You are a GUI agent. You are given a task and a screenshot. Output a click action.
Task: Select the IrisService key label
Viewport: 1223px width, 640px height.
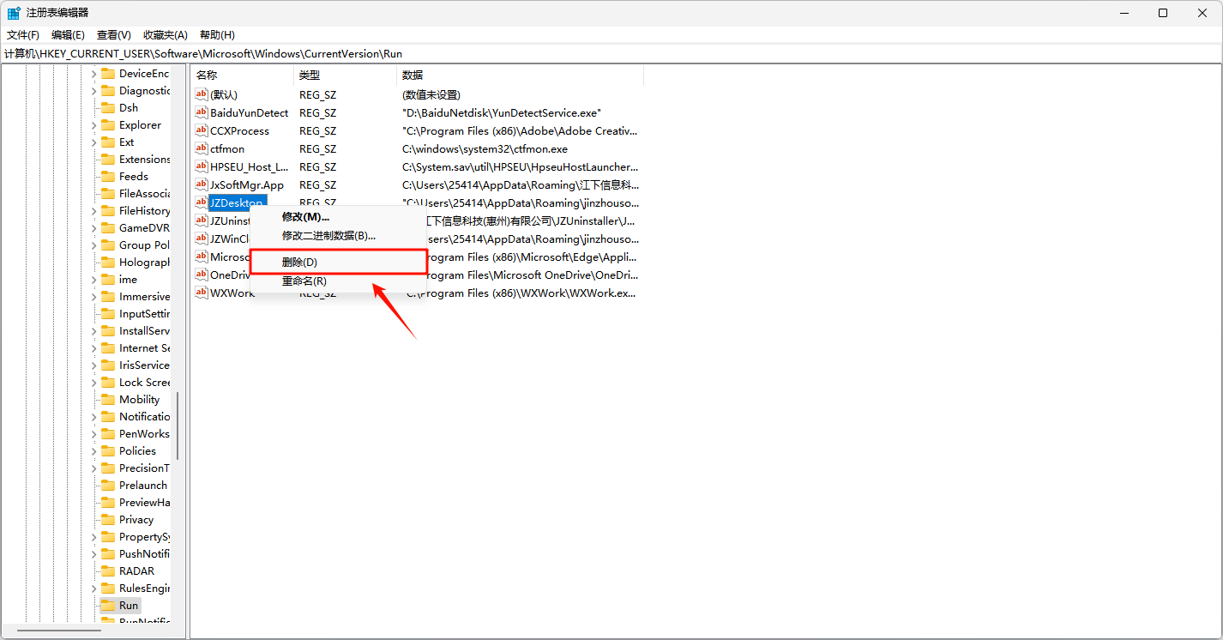pyautogui.click(x=144, y=365)
